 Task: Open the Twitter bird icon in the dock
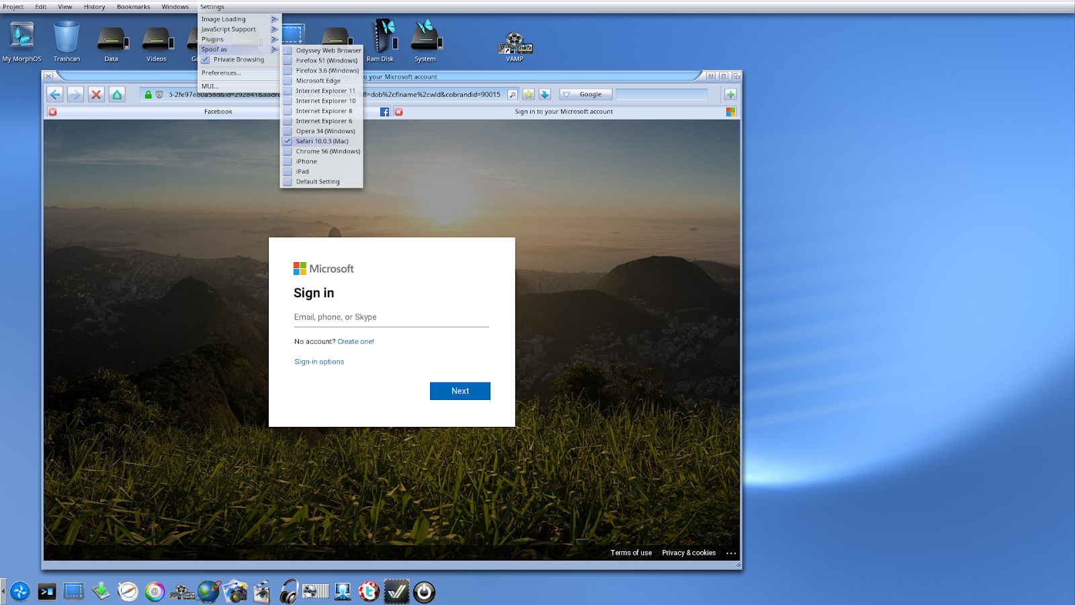pyautogui.click(x=369, y=592)
